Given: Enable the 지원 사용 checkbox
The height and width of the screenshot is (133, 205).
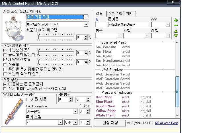Looking at the screenshot, I should 28,99.
